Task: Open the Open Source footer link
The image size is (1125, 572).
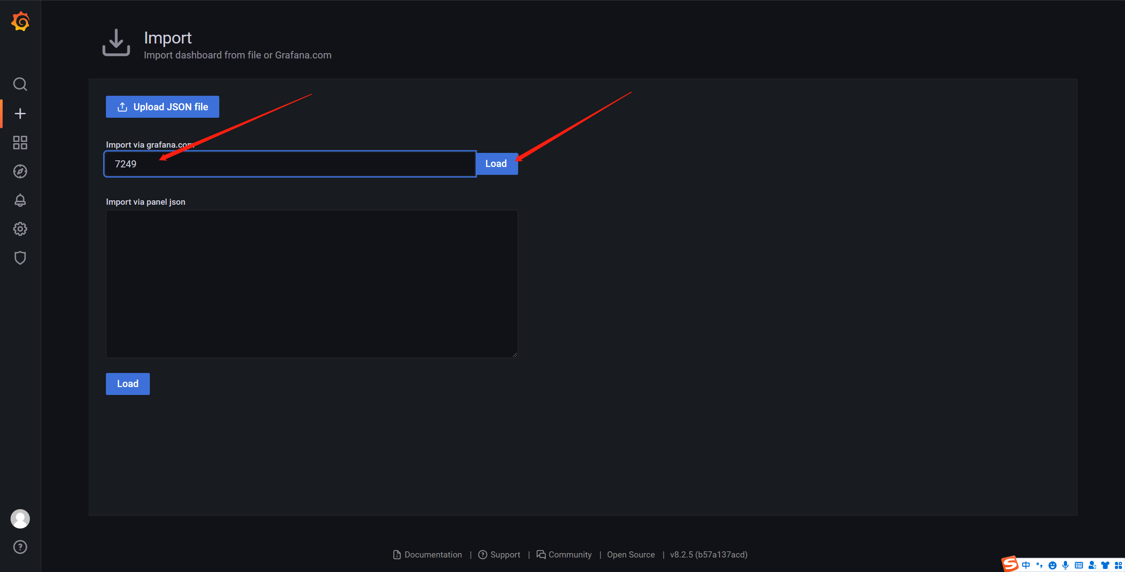Action: (631, 555)
